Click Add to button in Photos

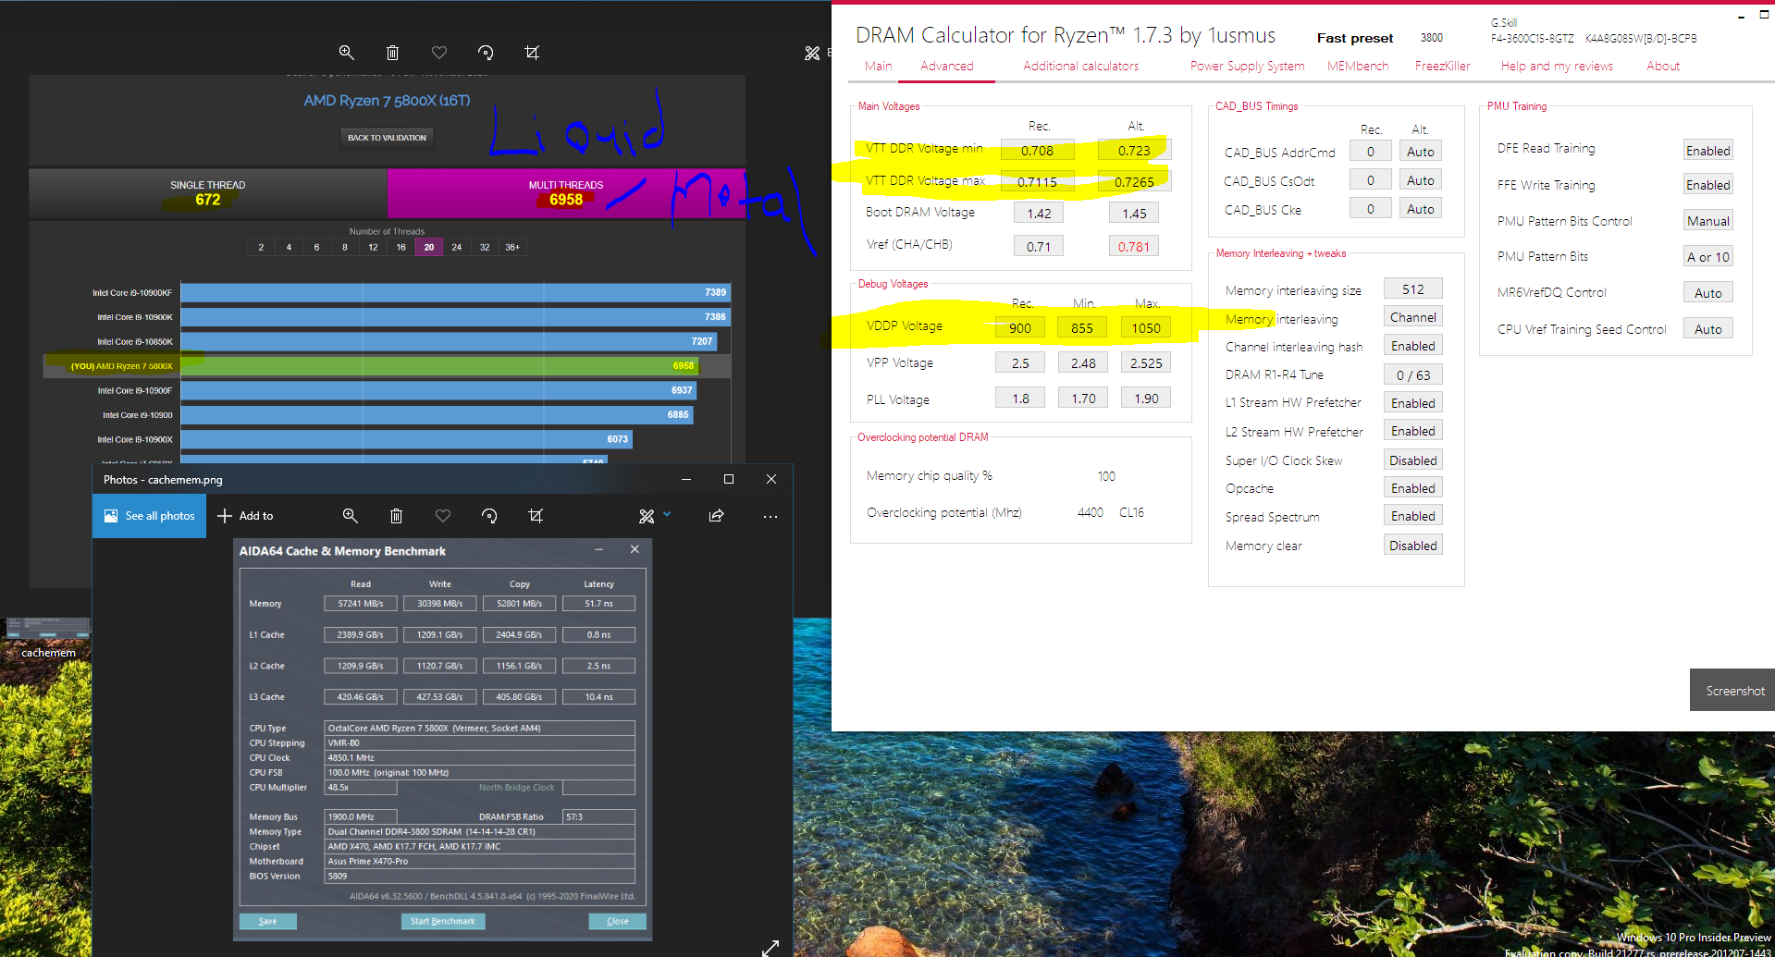coord(245,516)
